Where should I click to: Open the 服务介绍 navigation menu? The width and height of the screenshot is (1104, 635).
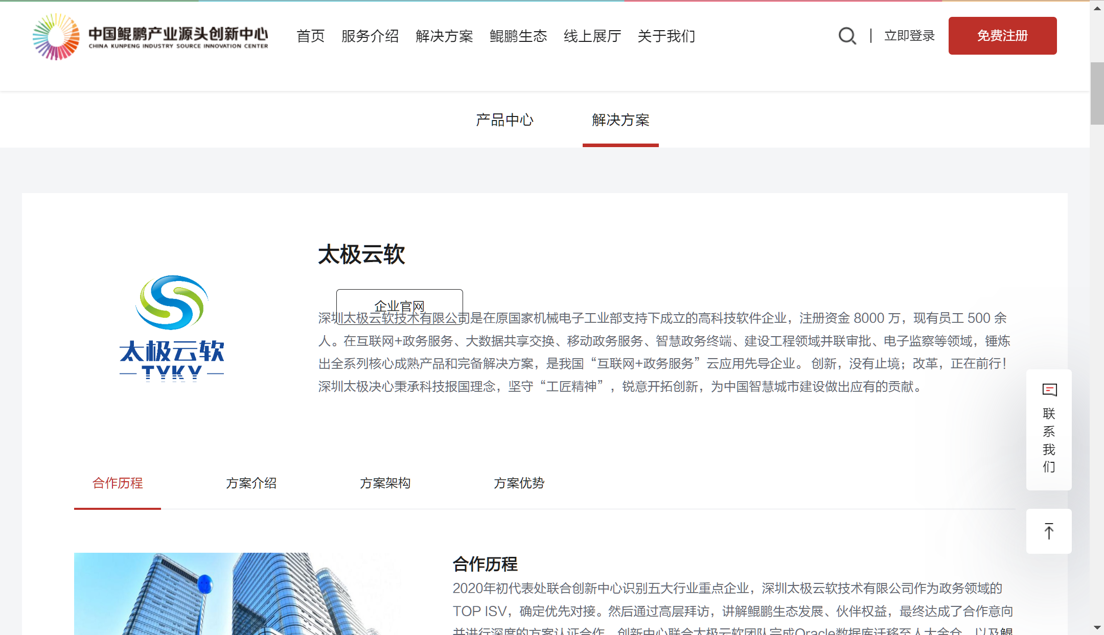click(370, 36)
